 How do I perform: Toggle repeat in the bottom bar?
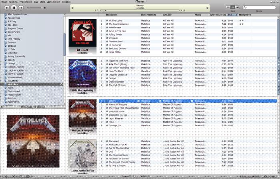click(20, 176)
